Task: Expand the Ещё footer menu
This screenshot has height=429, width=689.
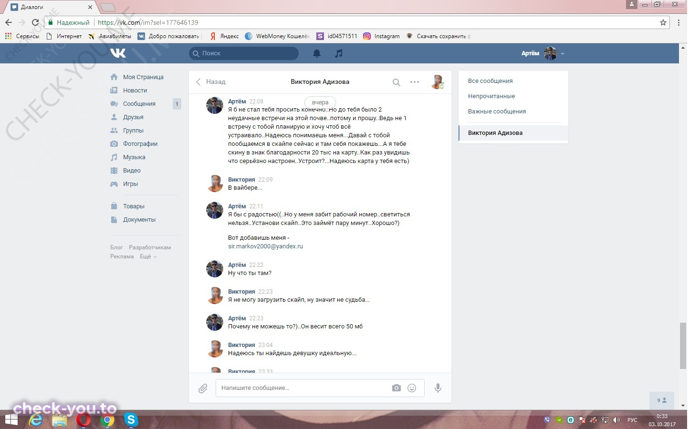Action: pos(148,256)
